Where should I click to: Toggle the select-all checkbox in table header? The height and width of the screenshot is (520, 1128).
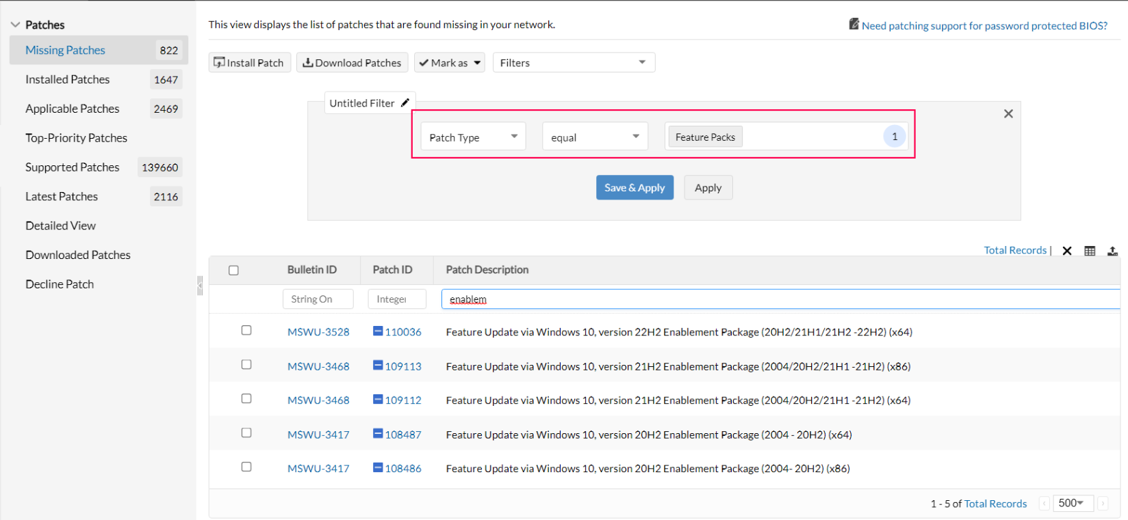(233, 271)
